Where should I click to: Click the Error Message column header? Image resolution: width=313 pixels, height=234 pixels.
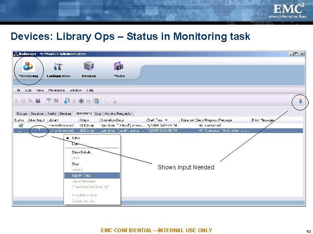pos(277,120)
